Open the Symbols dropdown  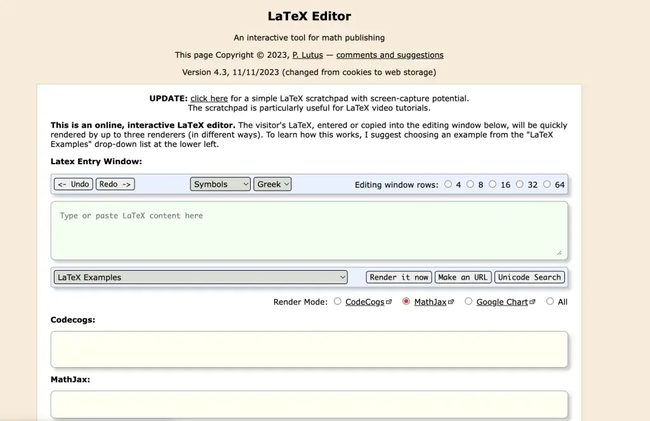(x=220, y=184)
